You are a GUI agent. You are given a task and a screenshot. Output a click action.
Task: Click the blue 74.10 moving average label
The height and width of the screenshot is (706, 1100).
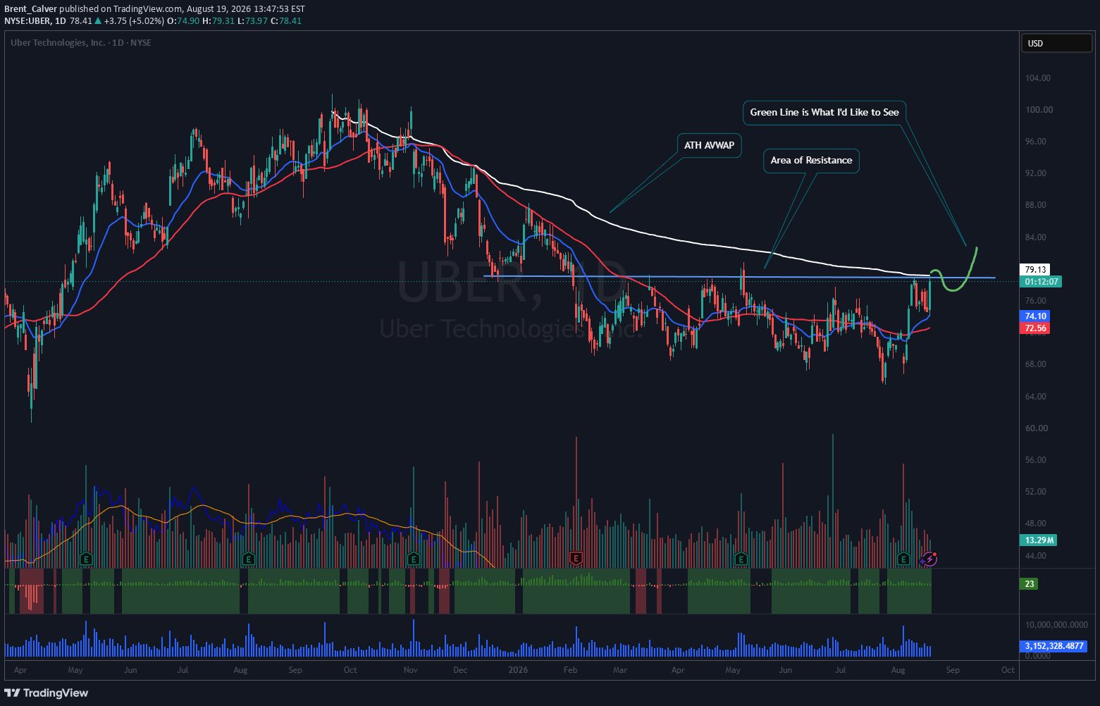tap(1034, 316)
